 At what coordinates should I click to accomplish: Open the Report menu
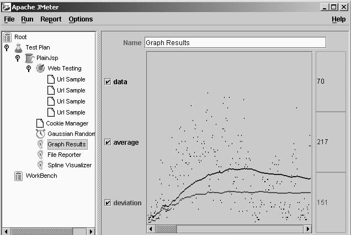coord(51,19)
